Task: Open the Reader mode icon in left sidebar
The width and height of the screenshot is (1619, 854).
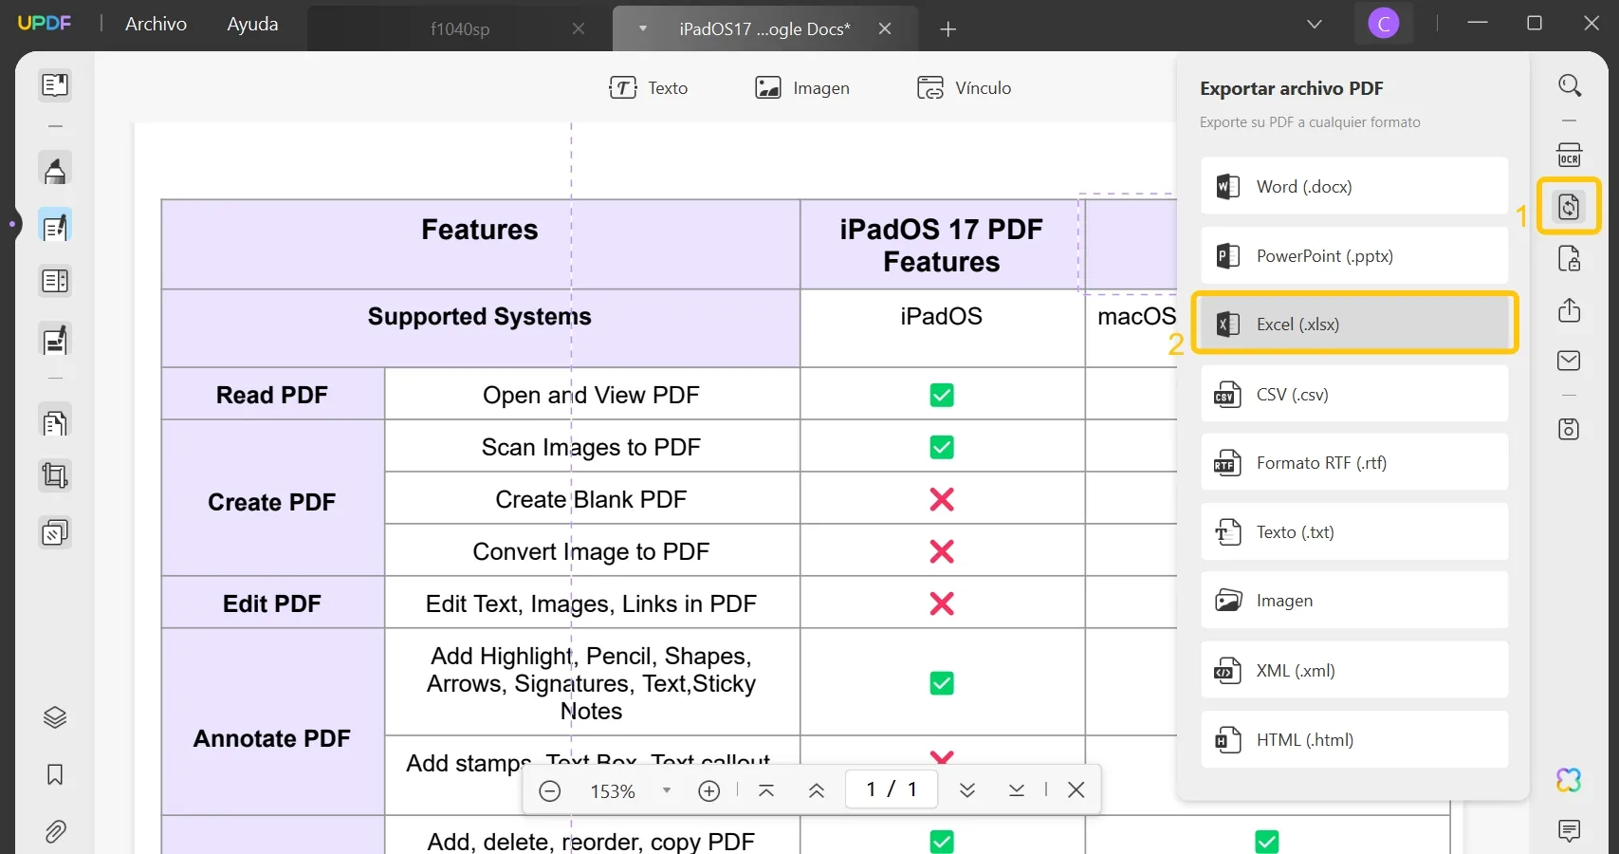Action: click(55, 85)
